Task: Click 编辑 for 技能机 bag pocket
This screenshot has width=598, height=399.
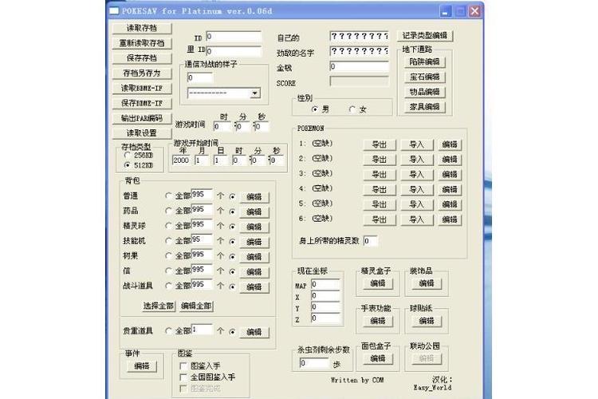Action: [254, 242]
